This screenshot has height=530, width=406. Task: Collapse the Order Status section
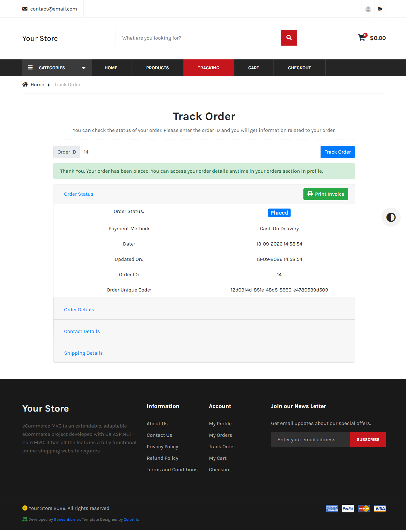click(79, 194)
